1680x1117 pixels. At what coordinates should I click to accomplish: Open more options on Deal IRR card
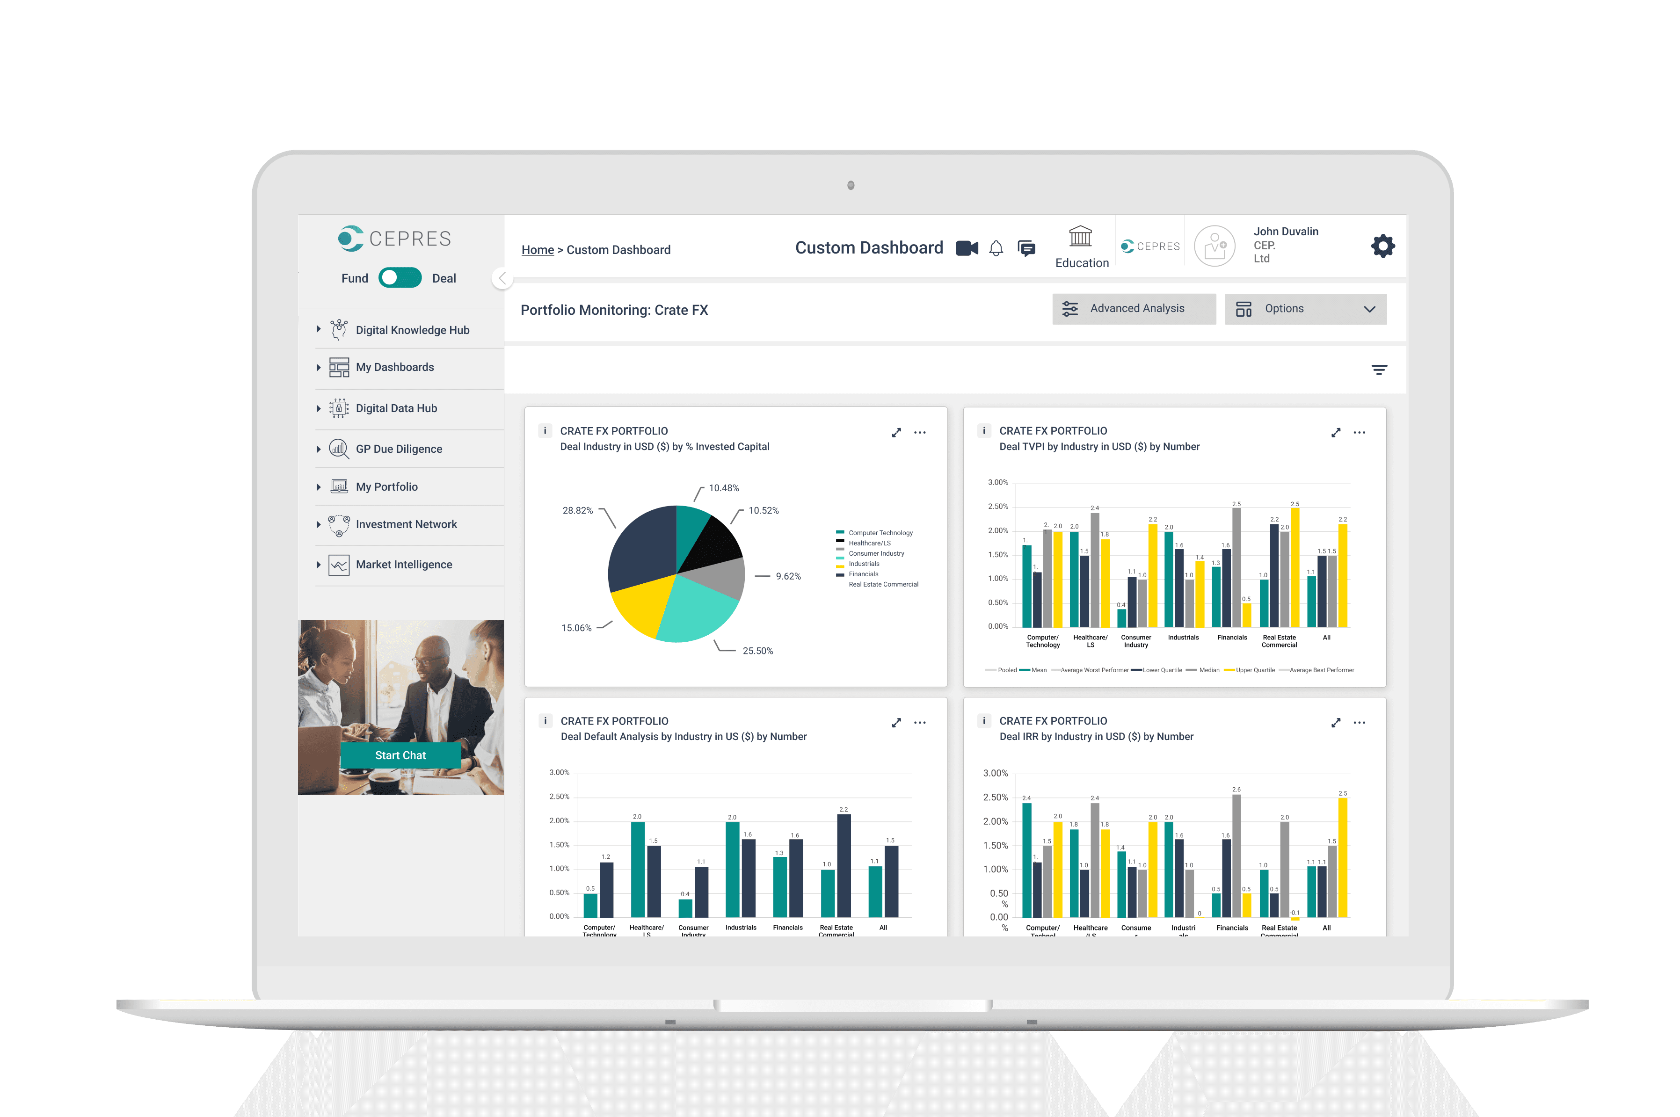[x=1360, y=722]
